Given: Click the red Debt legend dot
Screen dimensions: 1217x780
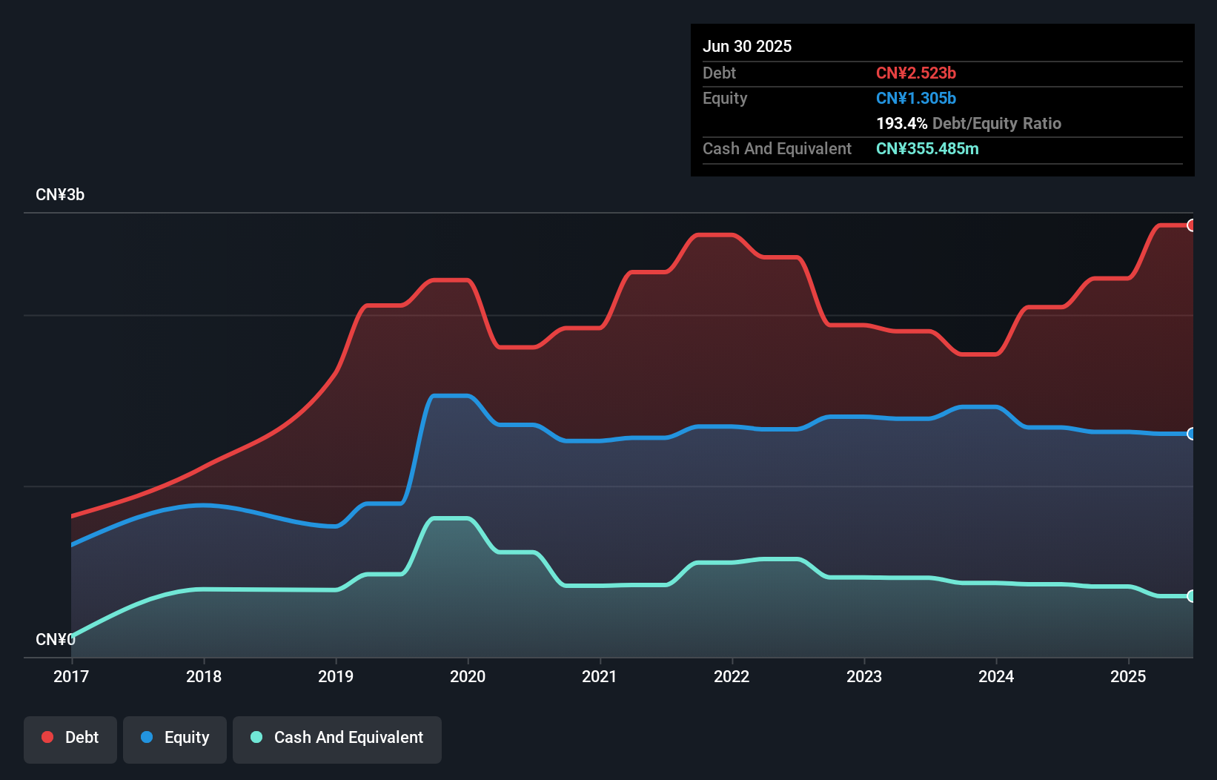Looking at the screenshot, I should pos(47,737).
